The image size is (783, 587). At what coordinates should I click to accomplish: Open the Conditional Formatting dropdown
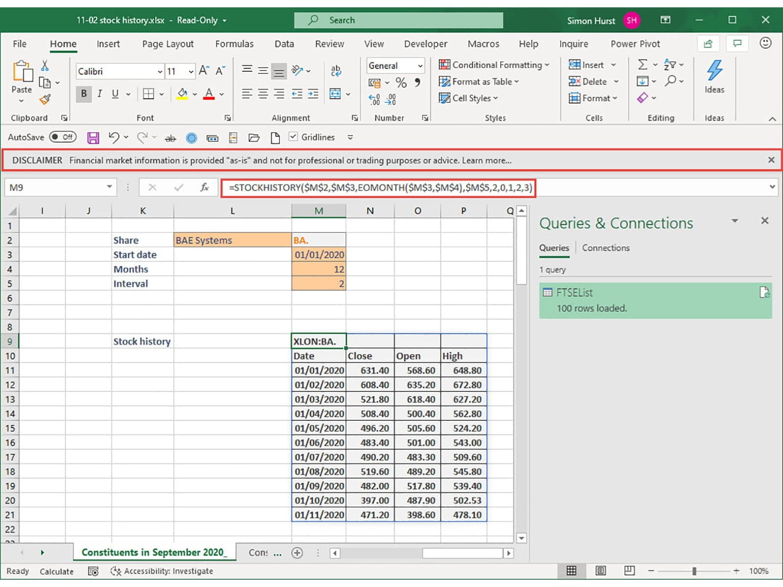[x=494, y=65]
